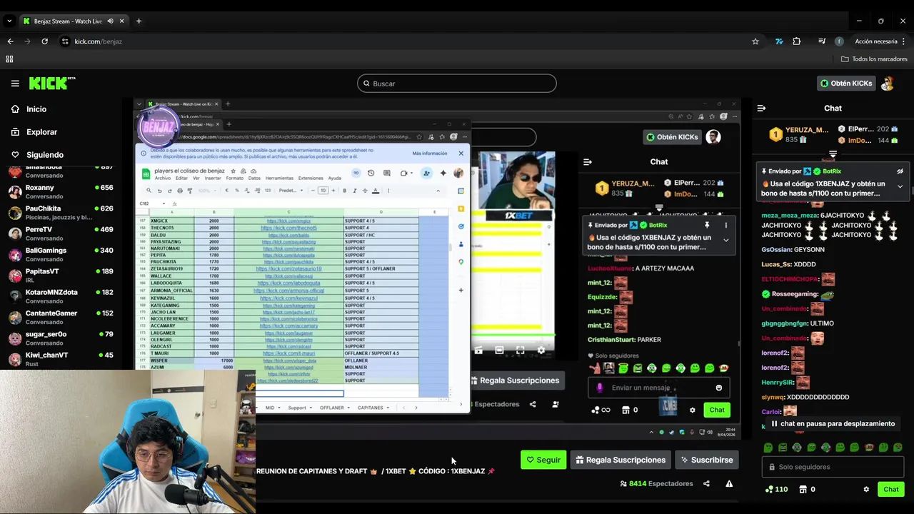
Task: Click GsOssian username in chat
Action: click(776, 250)
